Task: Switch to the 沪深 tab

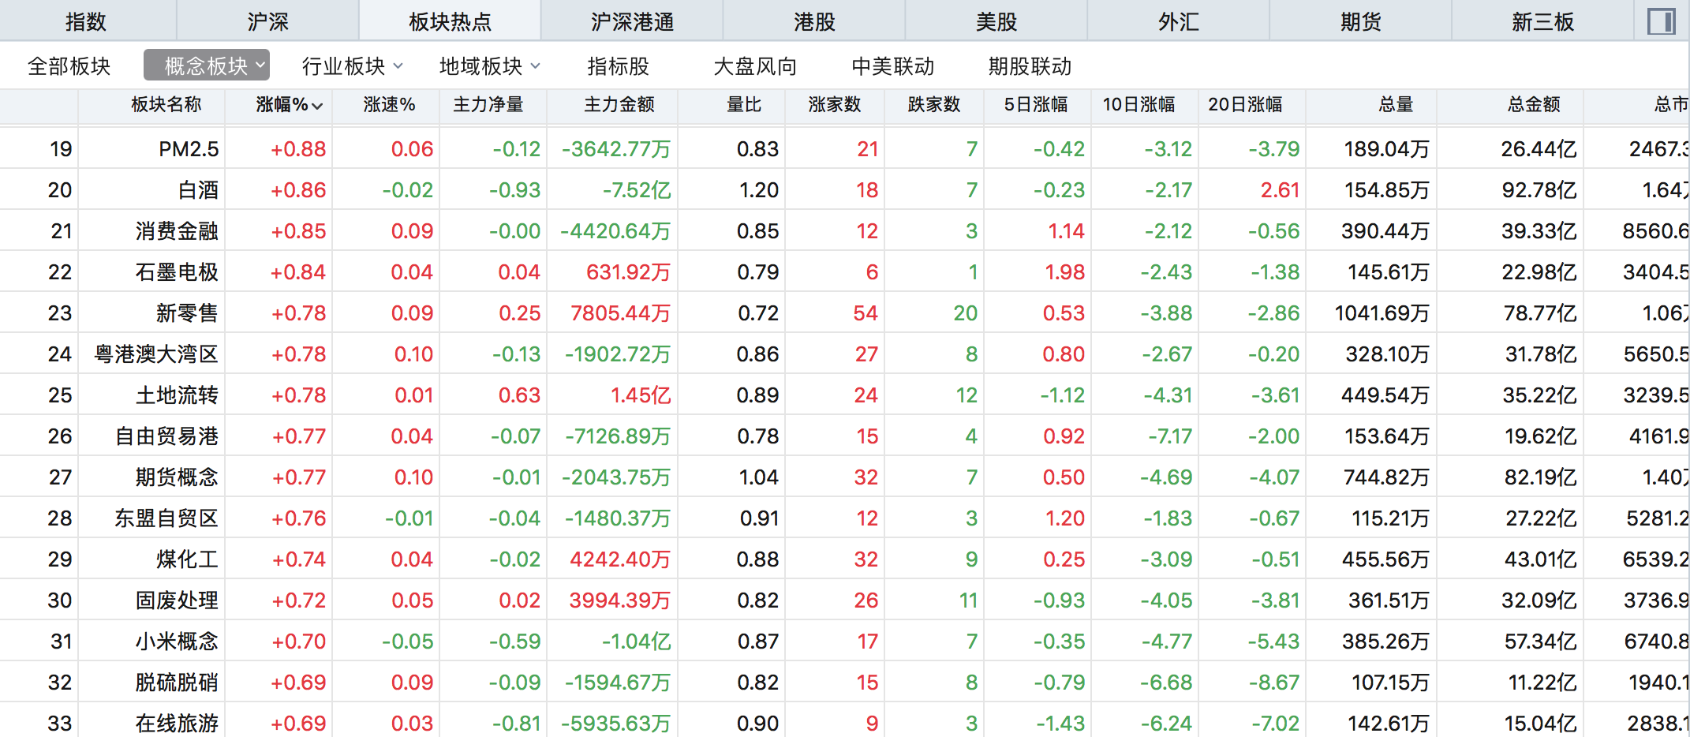Action: click(x=267, y=21)
